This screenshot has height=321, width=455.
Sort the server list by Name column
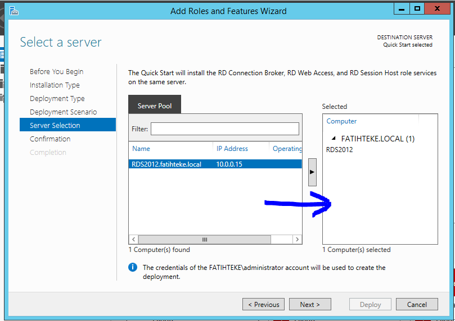tap(141, 149)
